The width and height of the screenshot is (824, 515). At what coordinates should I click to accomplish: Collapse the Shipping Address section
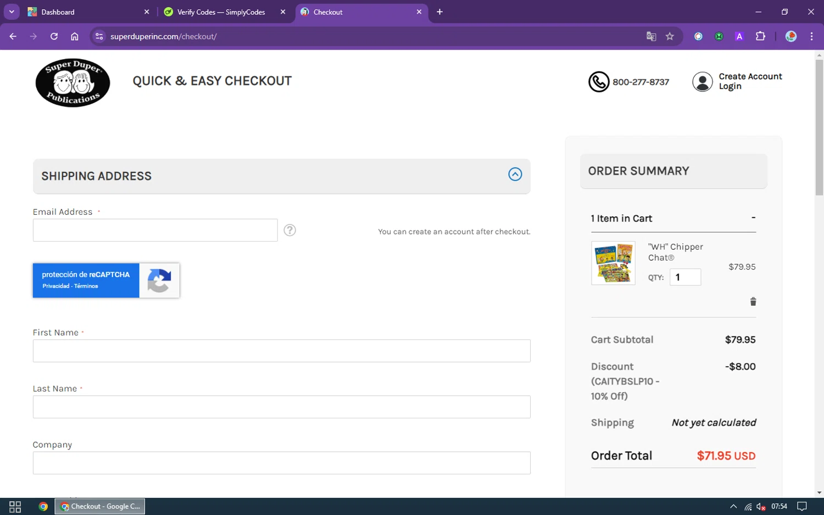(515, 174)
